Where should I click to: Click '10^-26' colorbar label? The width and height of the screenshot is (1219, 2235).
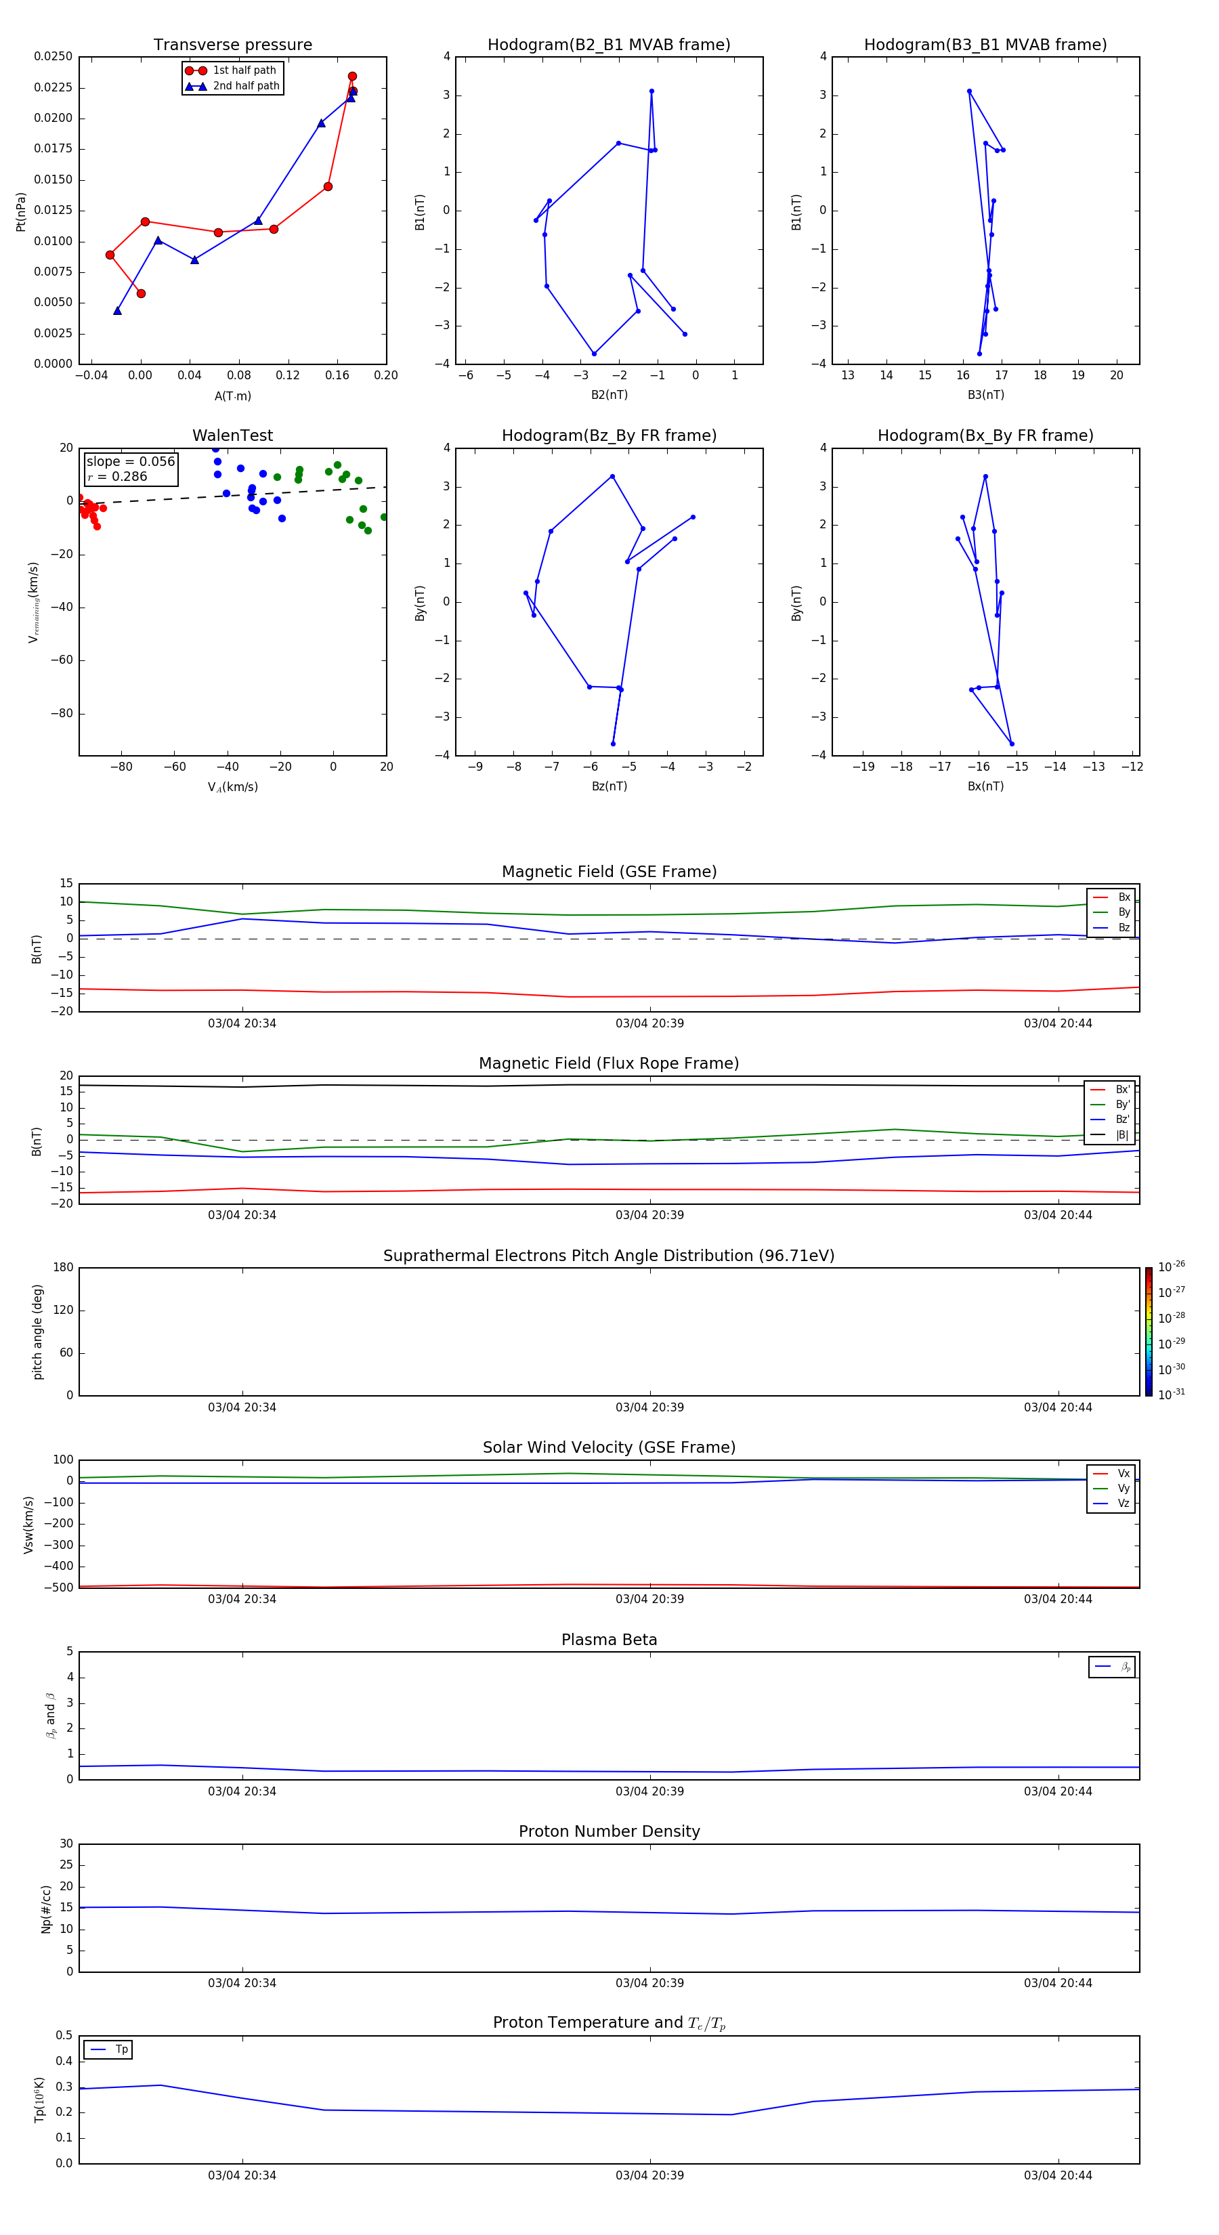click(1172, 1266)
